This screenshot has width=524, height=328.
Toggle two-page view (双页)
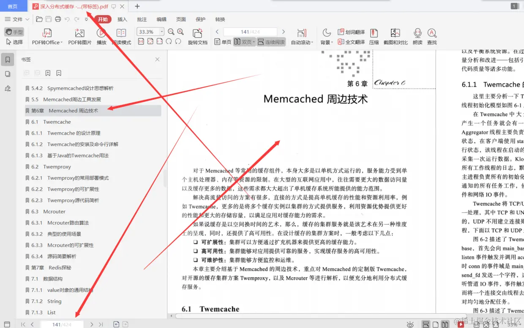pyautogui.click(x=244, y=42)
